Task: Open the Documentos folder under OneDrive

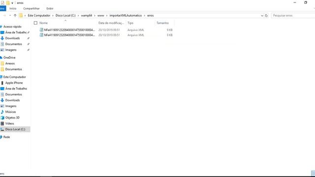Action: click(x=13, y=69)
